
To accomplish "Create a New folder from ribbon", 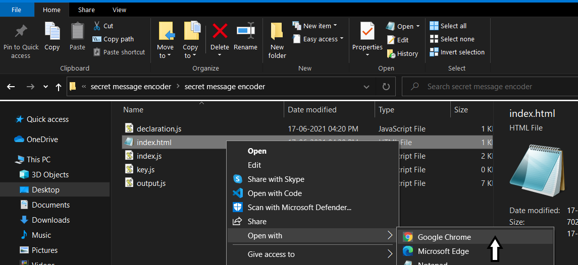I will coord(277,40).
